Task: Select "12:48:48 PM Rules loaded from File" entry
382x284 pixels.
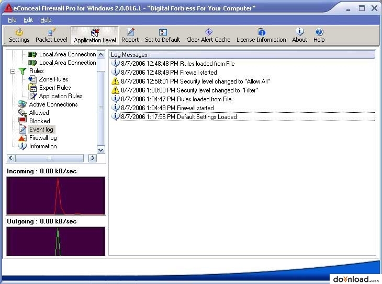Action: point(177,64)
